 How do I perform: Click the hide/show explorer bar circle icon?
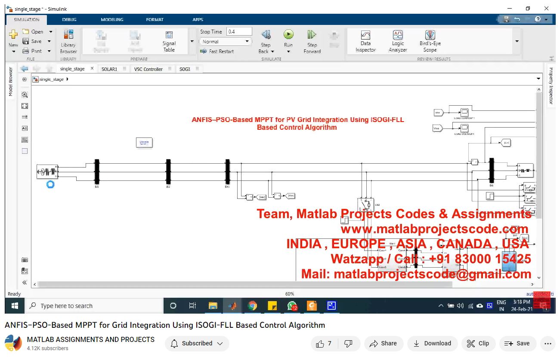click(x=25, y=79)
